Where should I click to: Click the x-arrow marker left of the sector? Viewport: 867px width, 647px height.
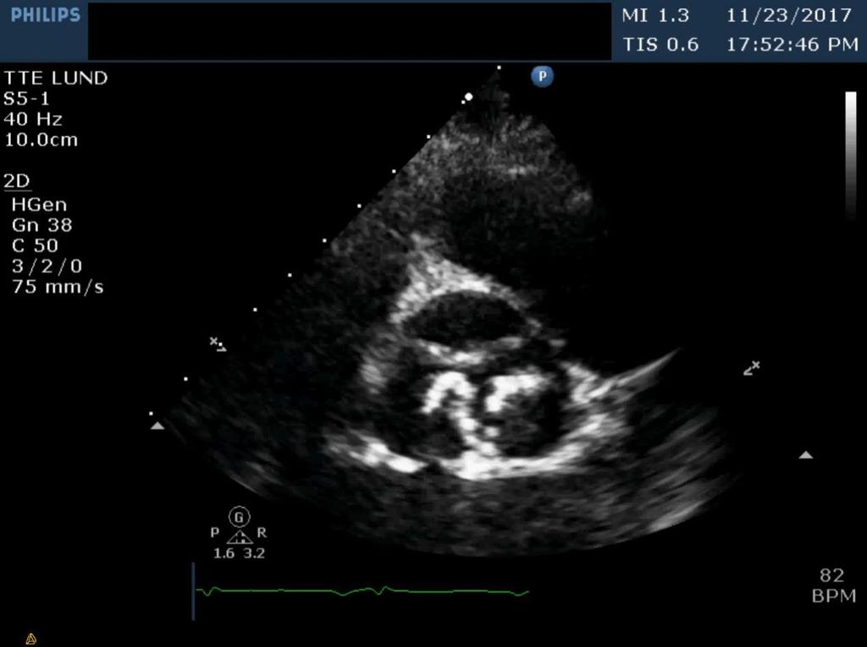(x=218, y=344)
